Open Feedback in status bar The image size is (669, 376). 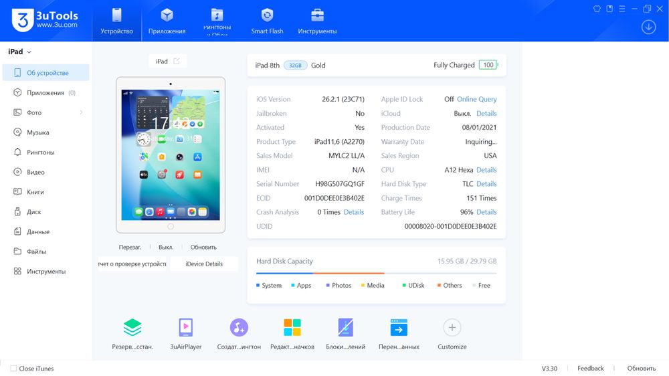tap(591, 369)
